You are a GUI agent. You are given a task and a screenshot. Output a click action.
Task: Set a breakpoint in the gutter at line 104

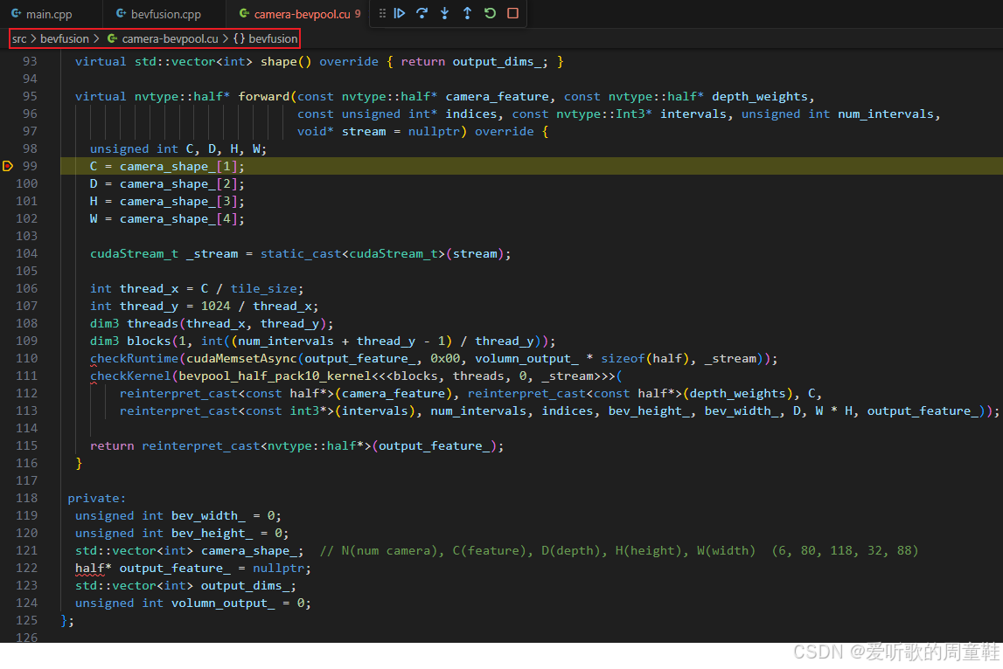click(x=7, y=253)
